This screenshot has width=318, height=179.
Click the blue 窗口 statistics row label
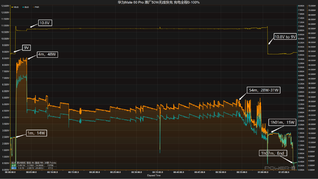point(13,168)
